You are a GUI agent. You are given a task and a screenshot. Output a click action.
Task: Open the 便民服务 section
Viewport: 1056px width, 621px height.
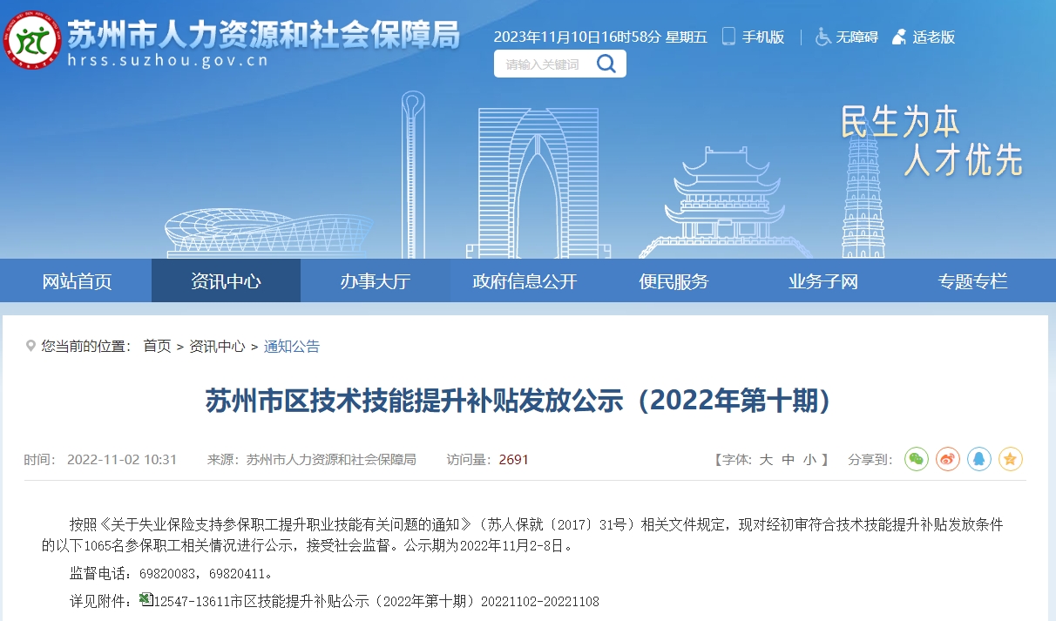[x=673, y=280]
